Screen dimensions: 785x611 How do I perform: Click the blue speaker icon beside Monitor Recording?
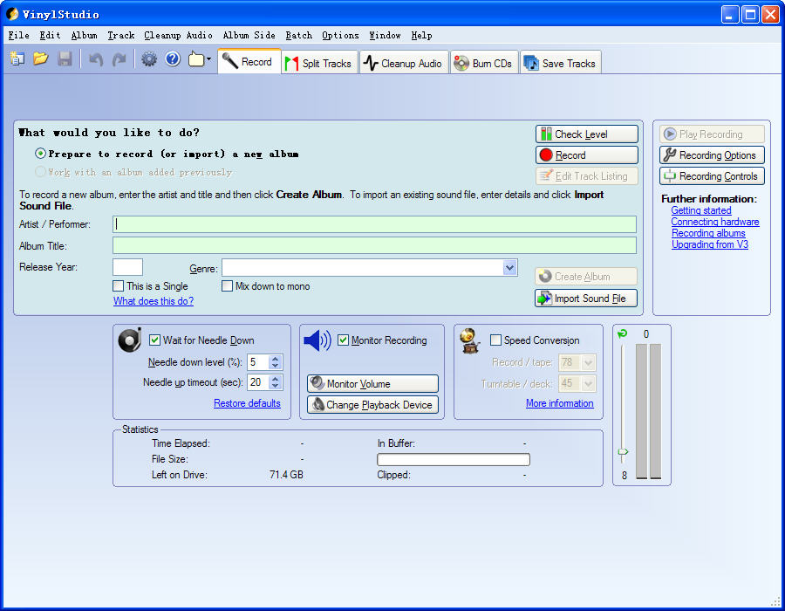317,340
